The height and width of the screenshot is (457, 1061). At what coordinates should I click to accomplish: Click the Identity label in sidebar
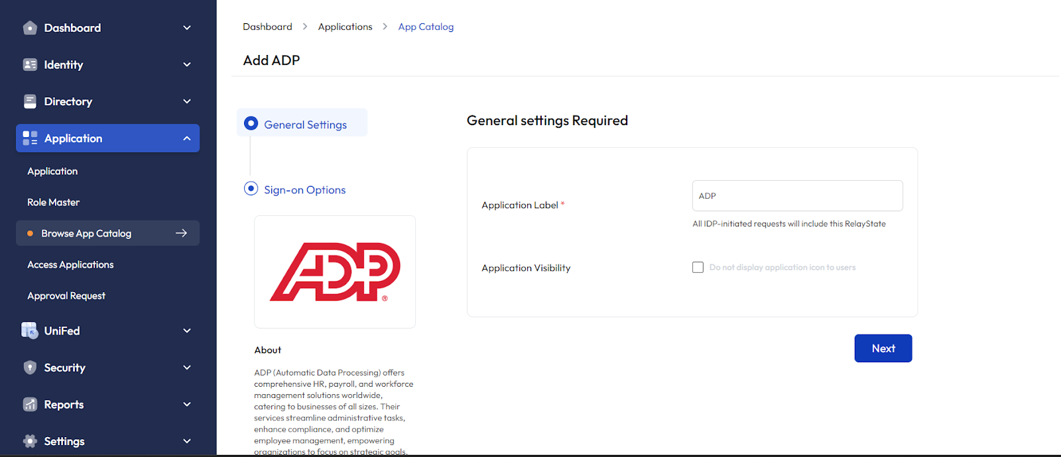click(x=64, y=64)
